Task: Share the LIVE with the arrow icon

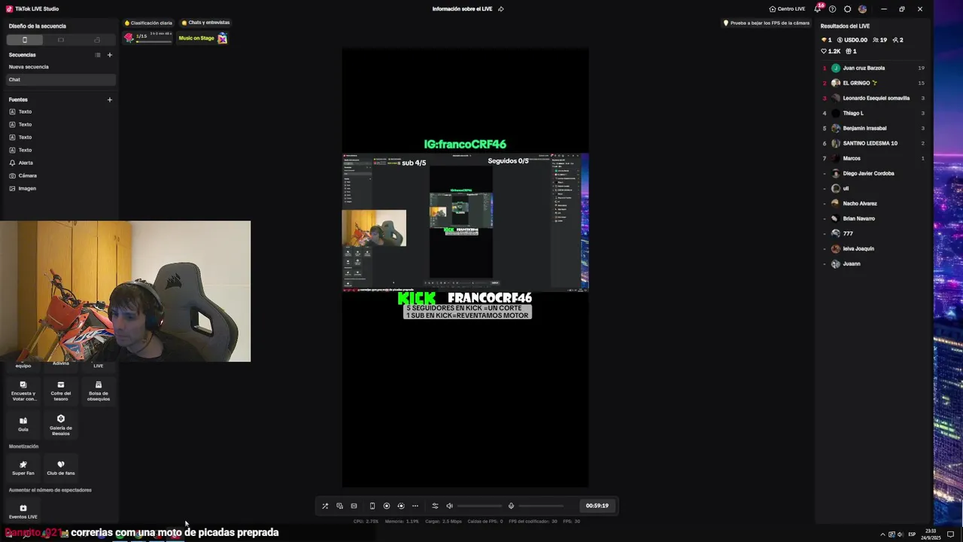Action: [501, 9]
